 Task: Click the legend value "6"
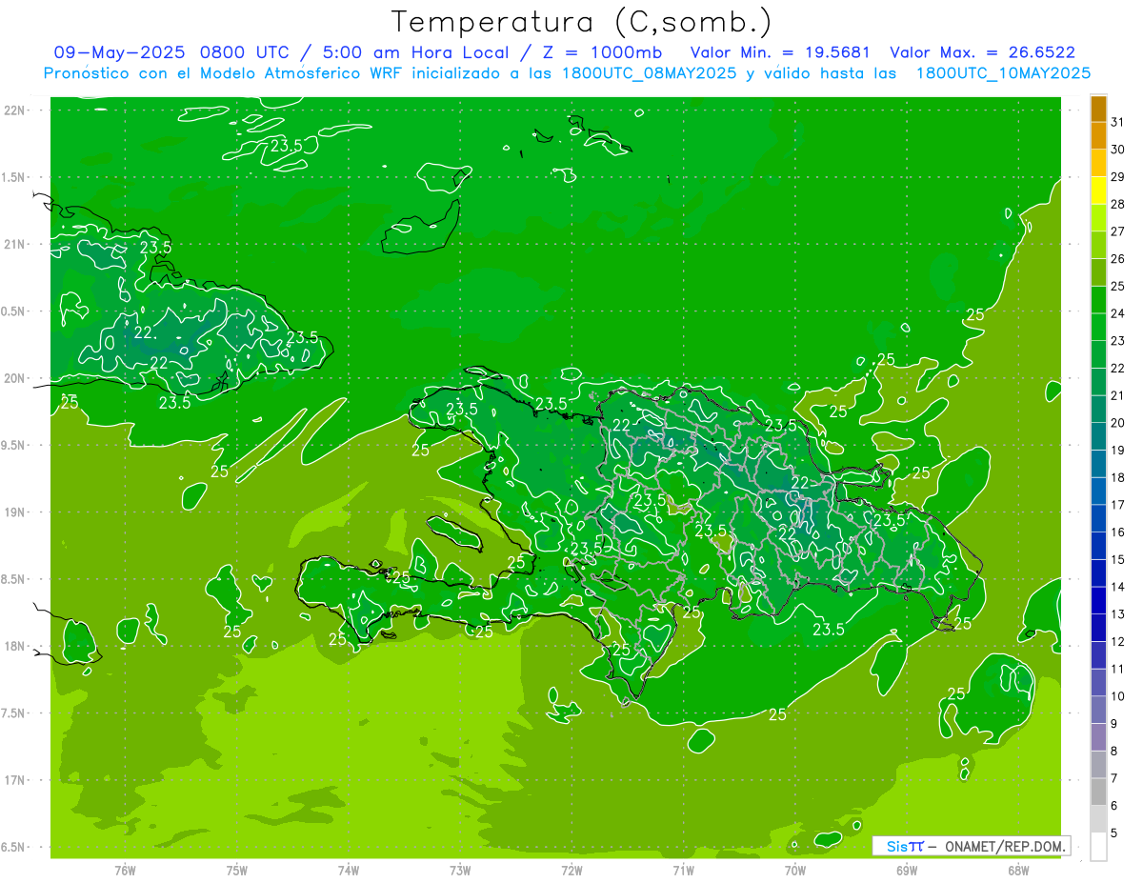tap(1114, 806)
